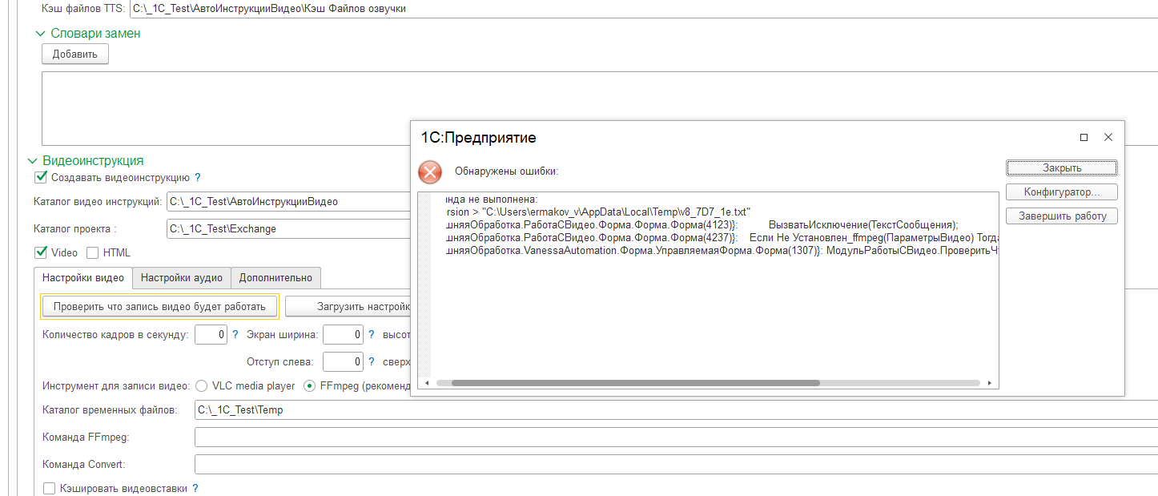The width and height of the screenshot is (1158, 496).
Task: Click Закрыть in error dialog
Action: point(1062,168)
